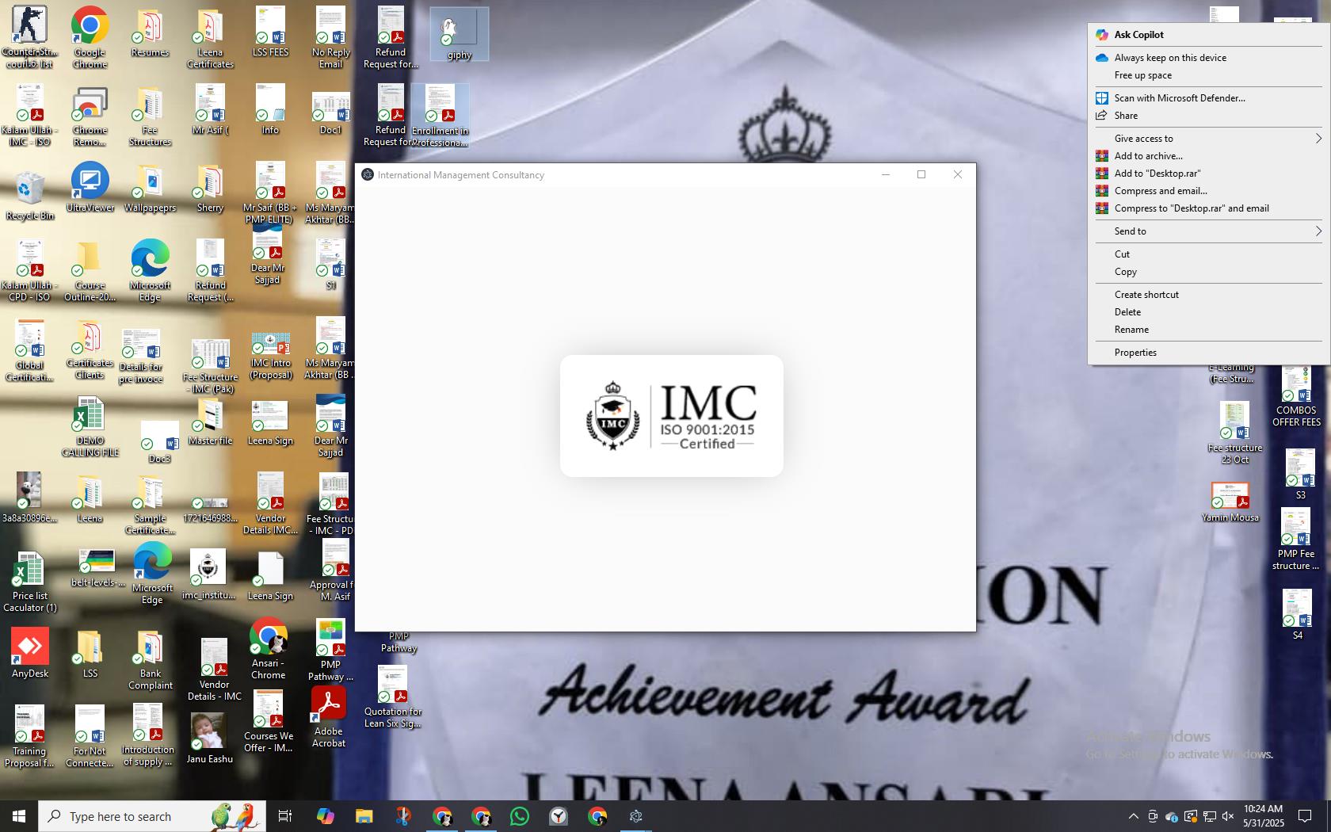Expand the Send to submenu

click(1209, 231)
